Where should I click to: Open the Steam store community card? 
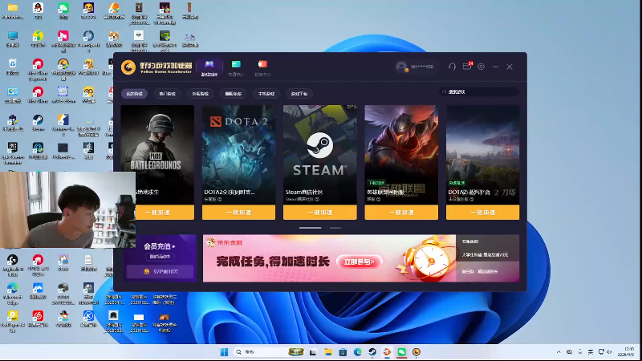pos(319,155)
